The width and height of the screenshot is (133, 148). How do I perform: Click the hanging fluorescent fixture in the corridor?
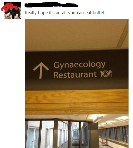click(x=98, y=119)
